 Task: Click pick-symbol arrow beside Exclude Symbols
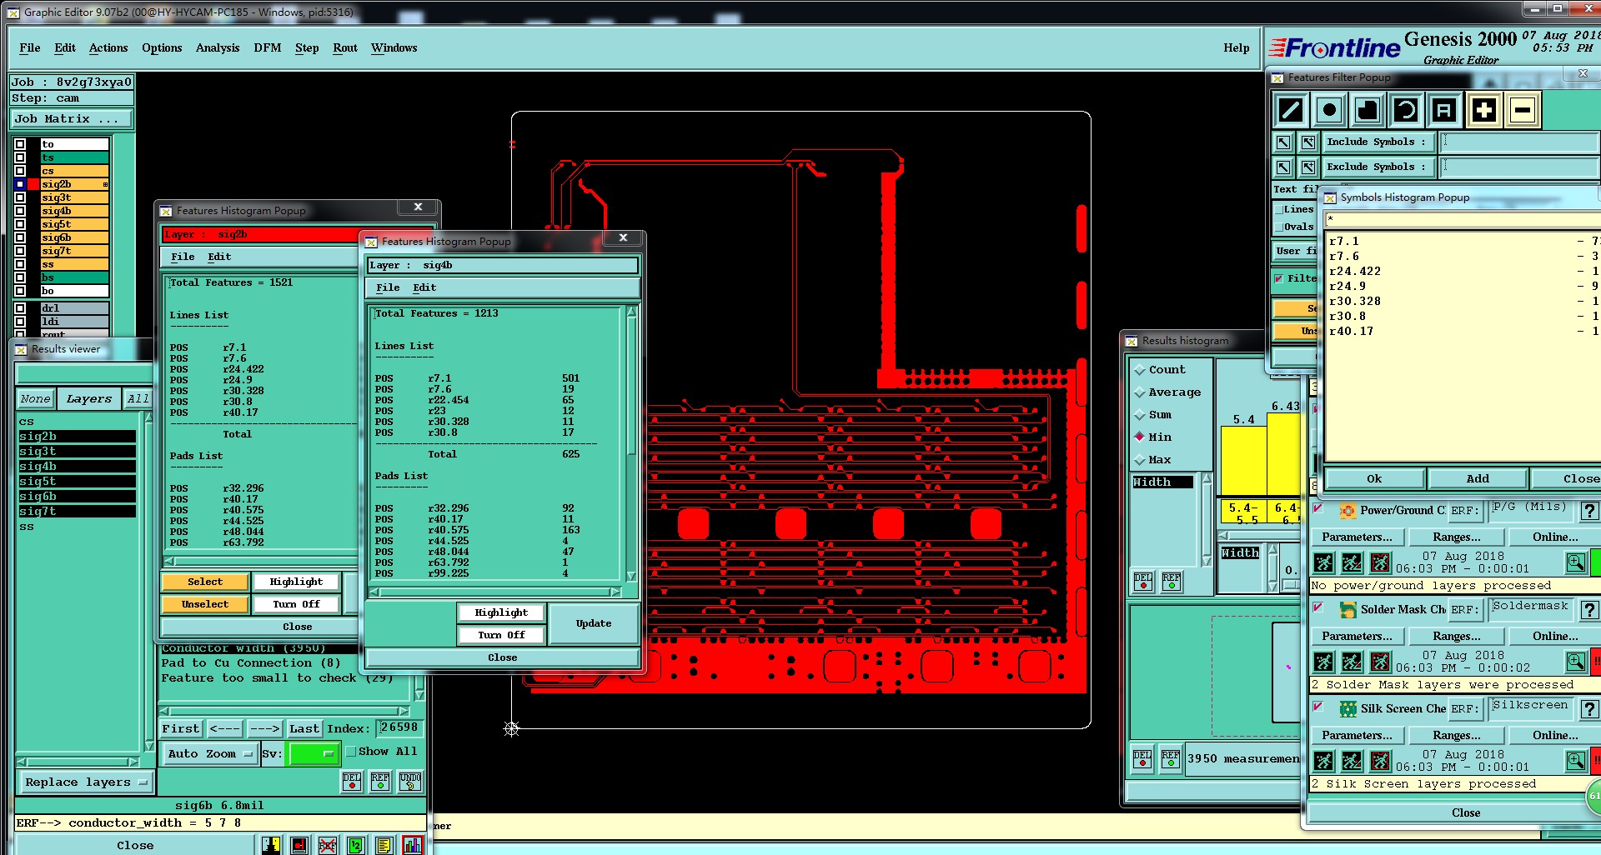click(x=1284, y=167)
